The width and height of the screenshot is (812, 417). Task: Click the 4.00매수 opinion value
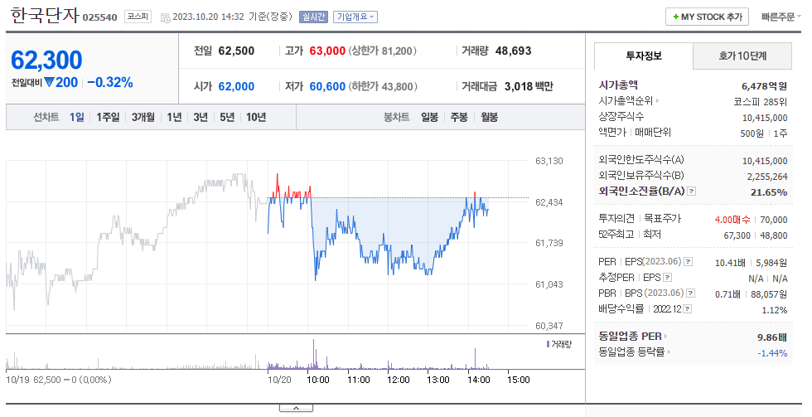coord(732,220)
